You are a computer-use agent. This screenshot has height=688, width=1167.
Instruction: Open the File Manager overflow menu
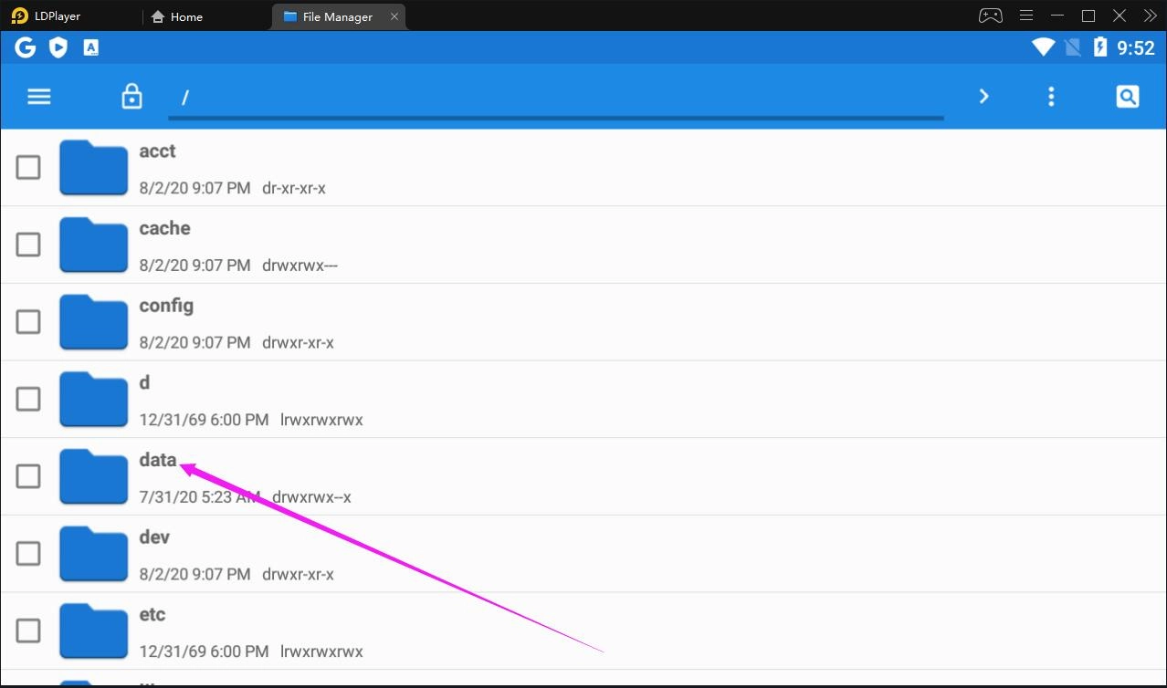pyautogui.click(x=1051, y=96)
